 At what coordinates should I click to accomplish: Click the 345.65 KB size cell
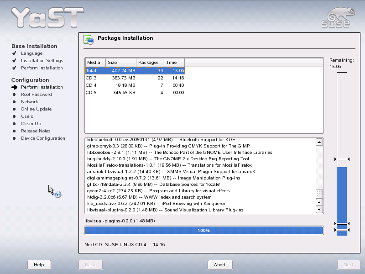tap(124, 93)
